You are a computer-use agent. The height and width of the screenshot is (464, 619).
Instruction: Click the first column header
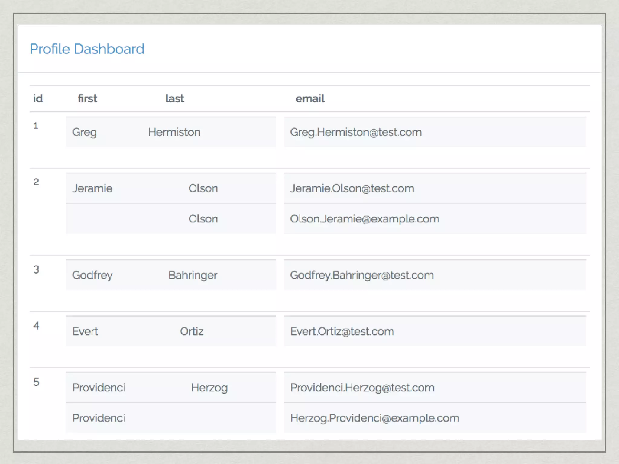[x=88, y=98]
